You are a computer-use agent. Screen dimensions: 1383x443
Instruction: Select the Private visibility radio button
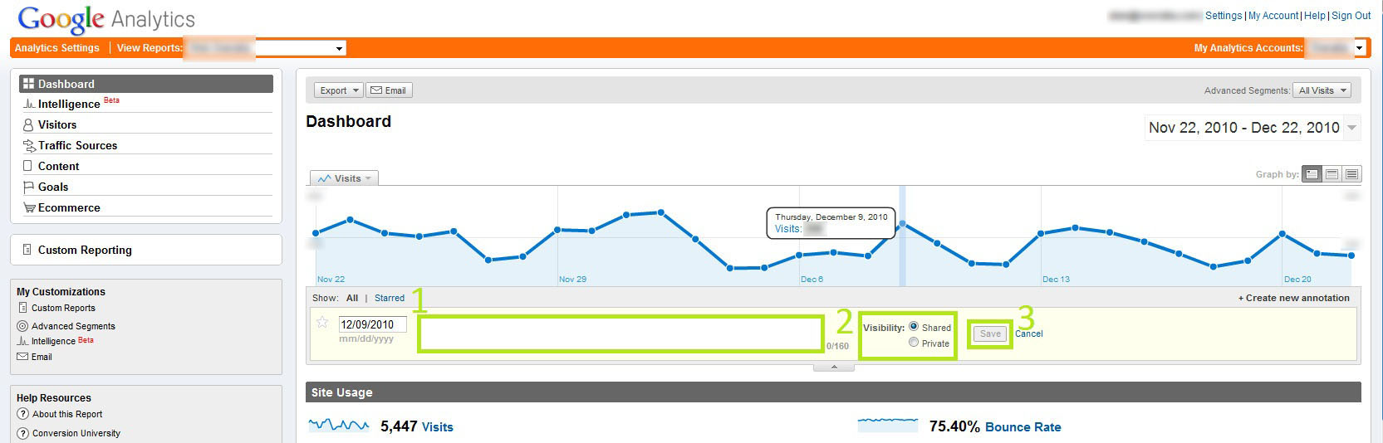point(914,343)
